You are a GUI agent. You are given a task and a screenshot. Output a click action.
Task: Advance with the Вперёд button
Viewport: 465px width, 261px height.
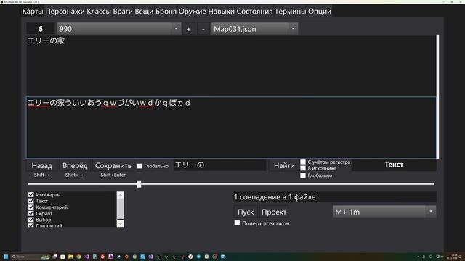75,166
